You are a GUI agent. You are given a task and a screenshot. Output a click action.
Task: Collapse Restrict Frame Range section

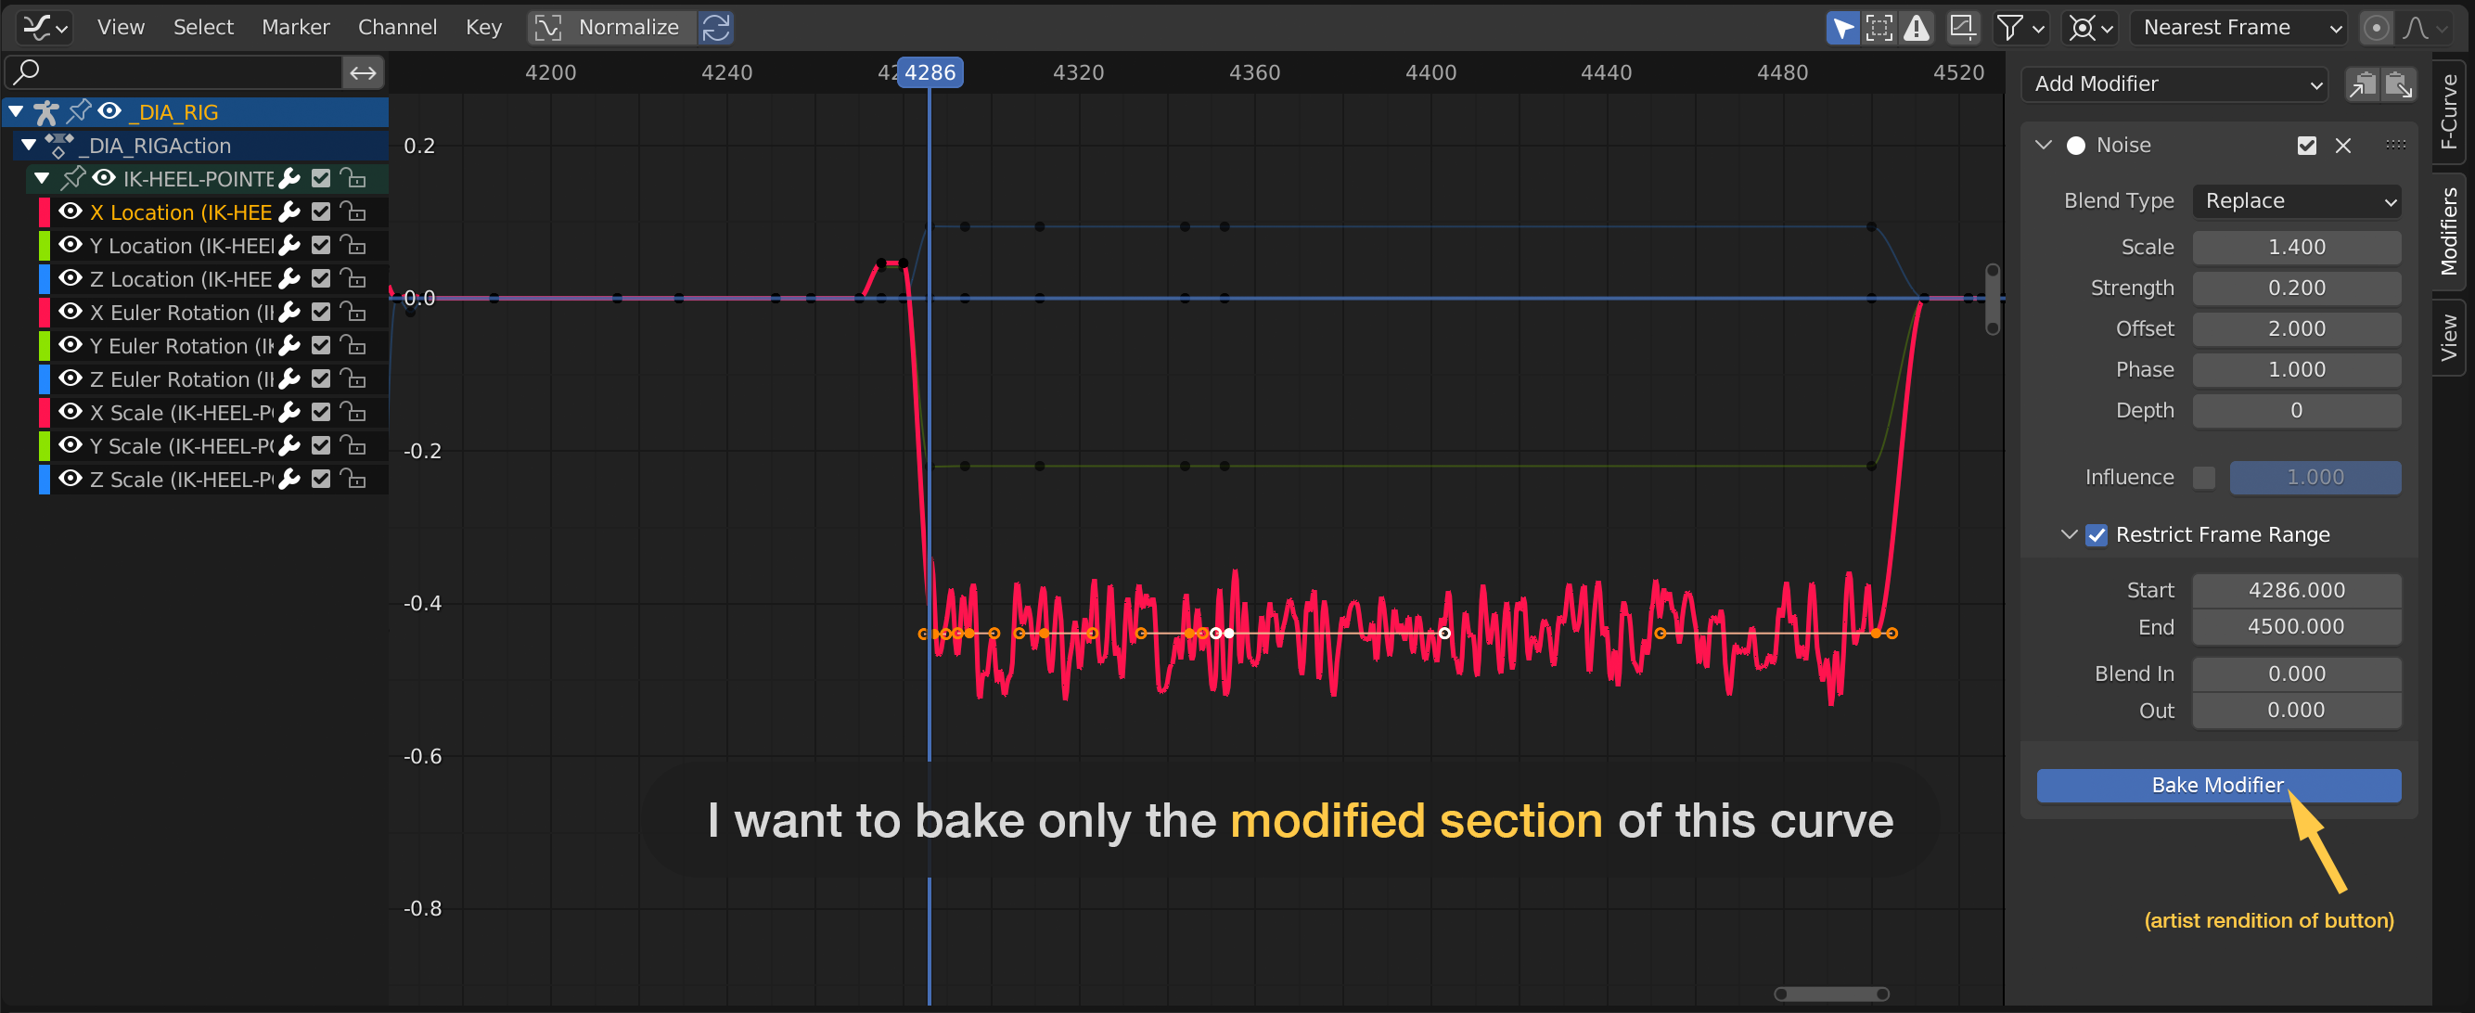click(x=2070, y=534)
